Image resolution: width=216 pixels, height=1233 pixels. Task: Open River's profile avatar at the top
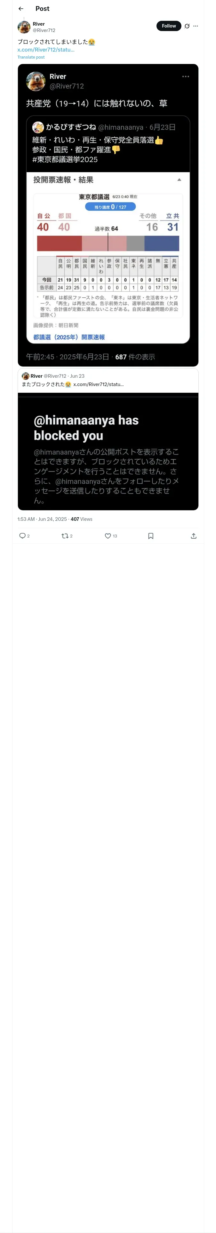point(24,27)
